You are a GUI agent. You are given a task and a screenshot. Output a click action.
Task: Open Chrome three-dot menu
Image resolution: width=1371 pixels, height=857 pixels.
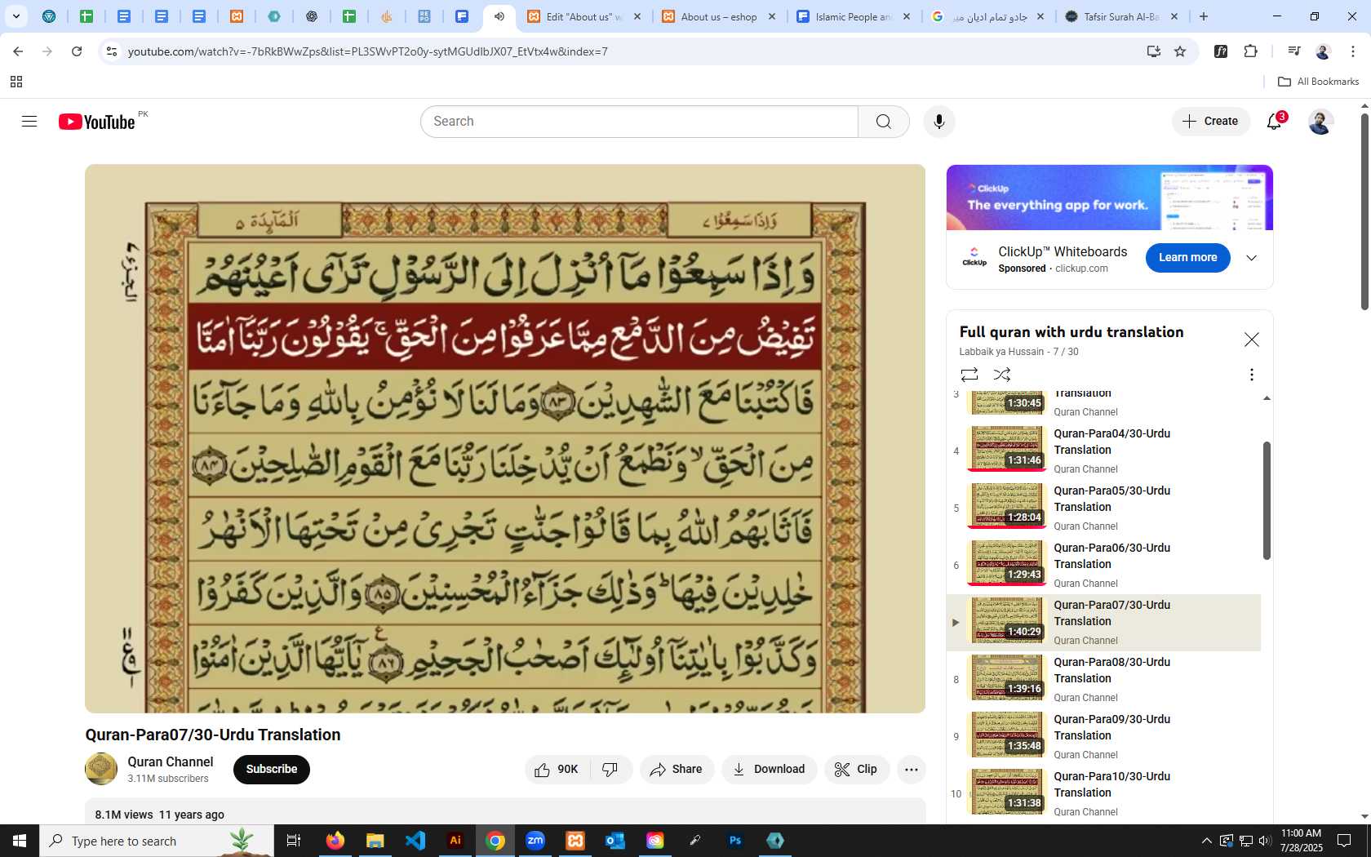point(1352,51)
